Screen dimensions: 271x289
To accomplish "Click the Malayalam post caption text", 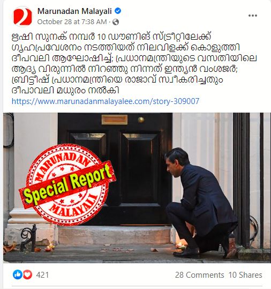I will (x=134, y=64).
